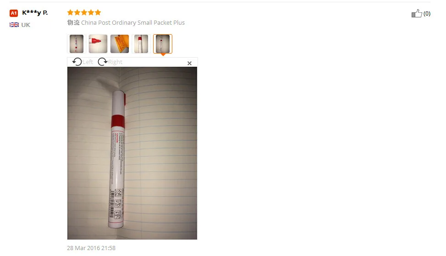Click the 'UK' country label
This screenshot has width=446, height=256.
(x=26, y=25)
